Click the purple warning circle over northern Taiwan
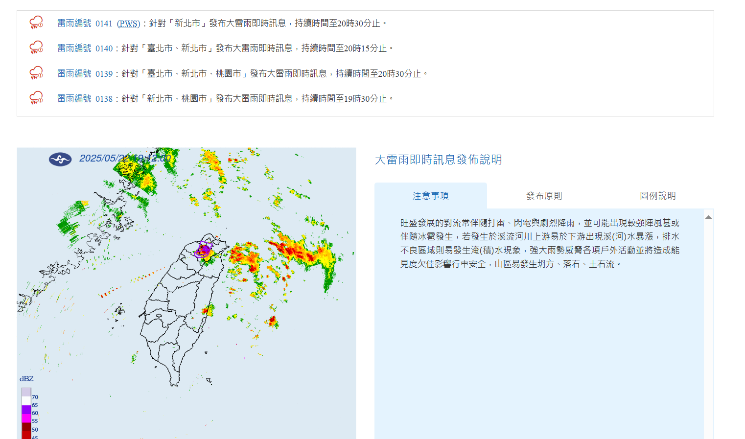This screenshot has width=745, height=439. [x=203, y=251]
